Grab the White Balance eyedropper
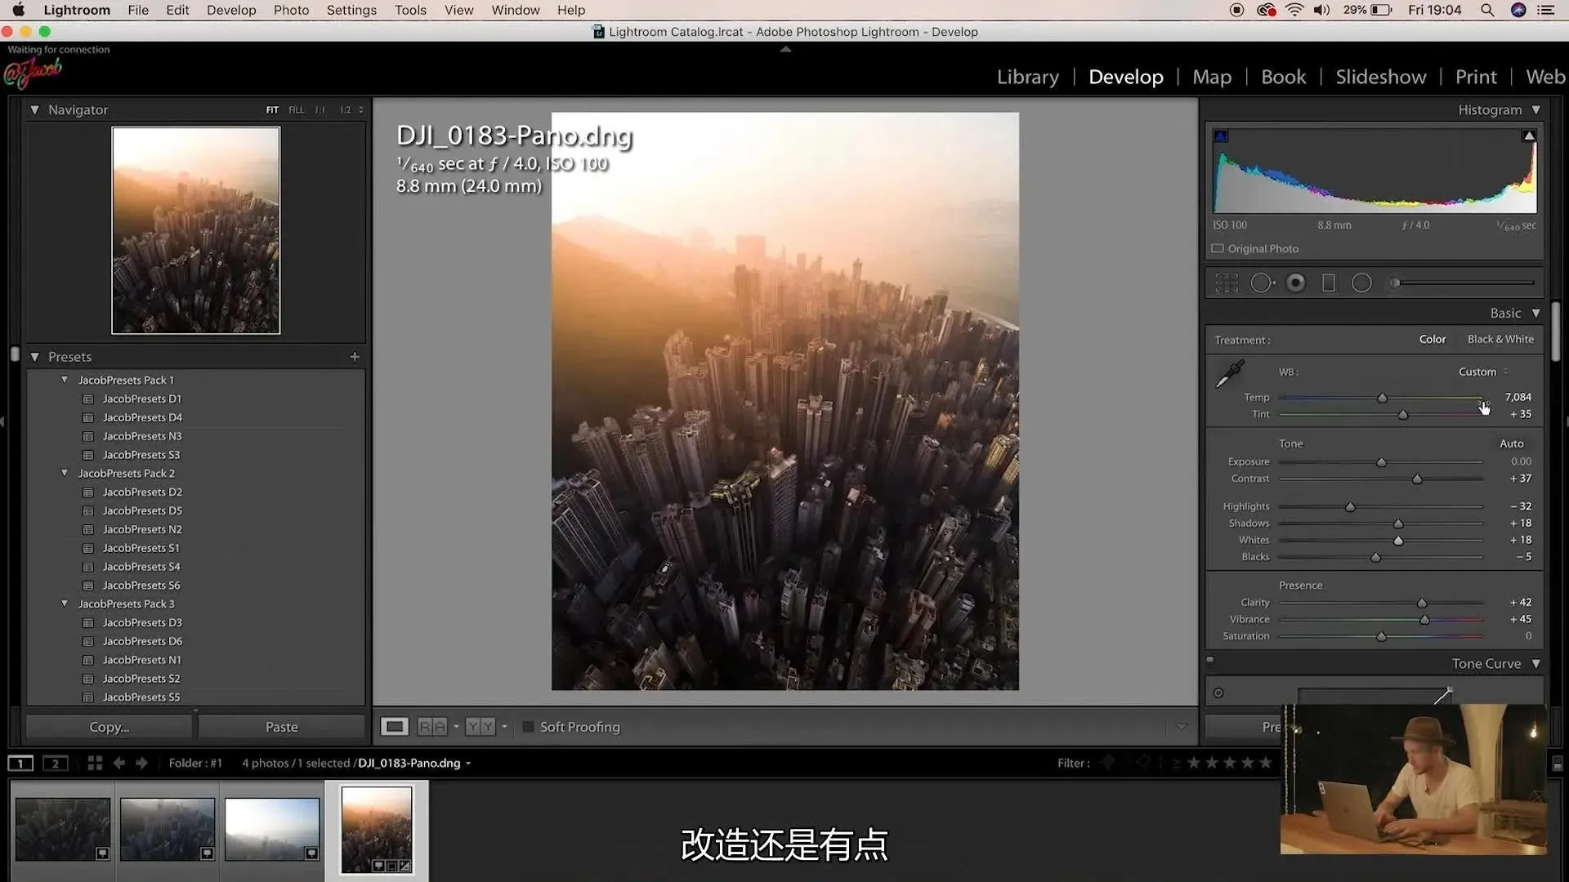Image resolution: width=1569 pixels, height=882 pixels. (x=1228, y=374)
